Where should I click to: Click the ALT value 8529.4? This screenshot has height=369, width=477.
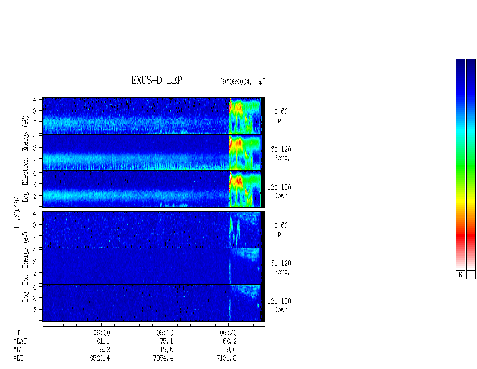pyautogui.click(x=100, y=358)
